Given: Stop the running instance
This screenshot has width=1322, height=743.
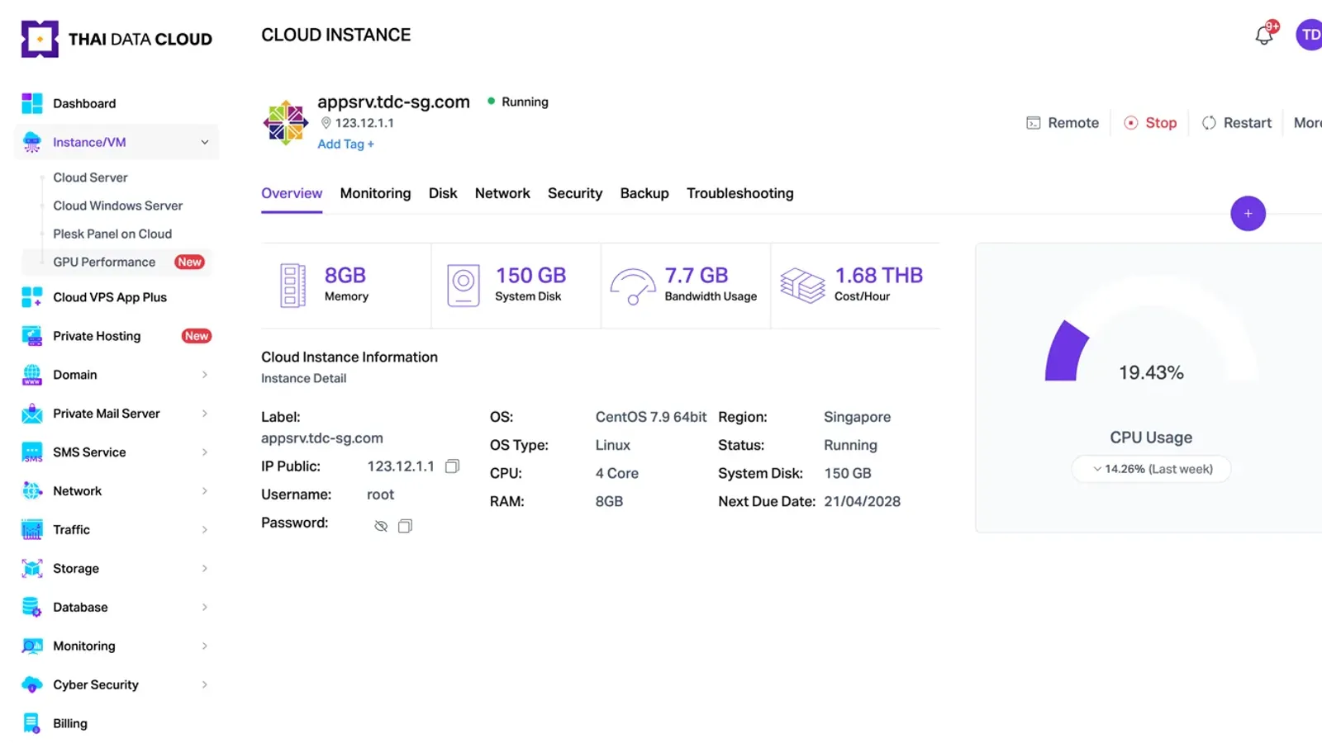Looking at the screenshot, I should coord(1150,123).
